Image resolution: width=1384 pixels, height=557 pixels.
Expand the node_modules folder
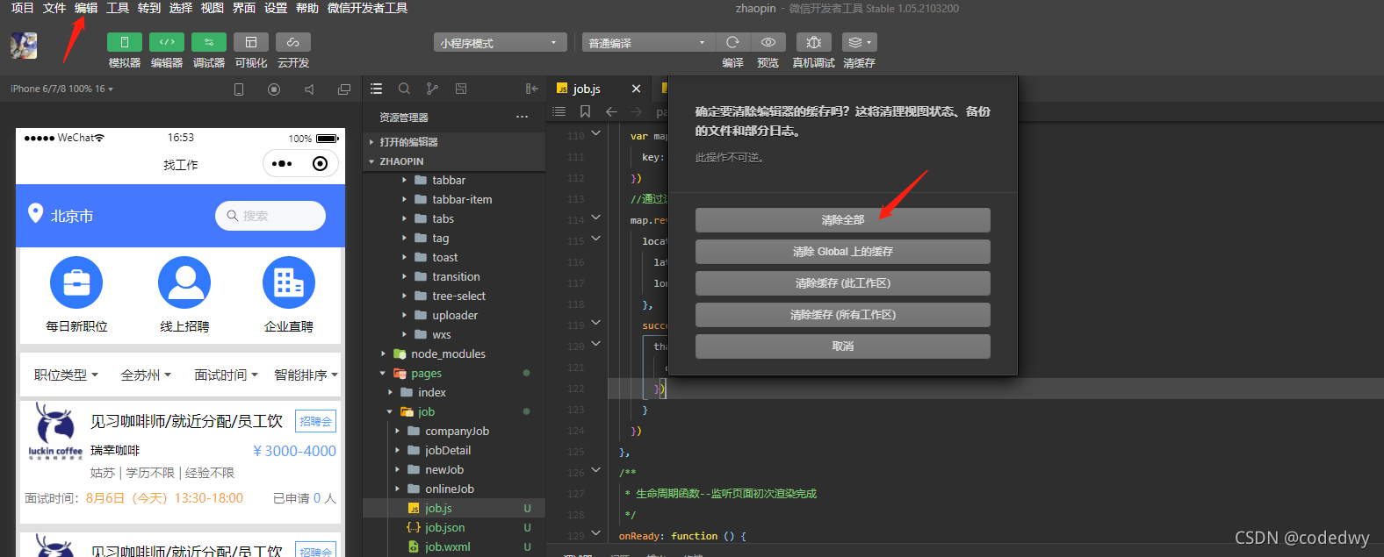(x=454, y=353)
